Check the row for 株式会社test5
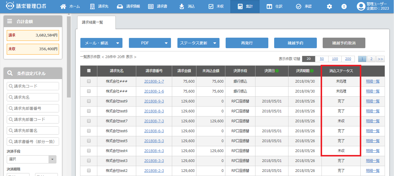Screen dimensions: 394x176 [x=89, y=141]
